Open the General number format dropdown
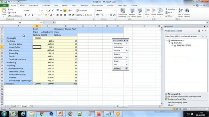This screenshot has height=117, width=209. [115, 10]
